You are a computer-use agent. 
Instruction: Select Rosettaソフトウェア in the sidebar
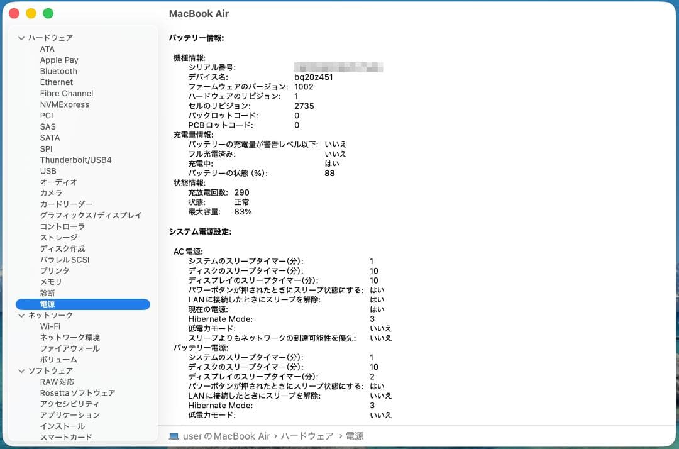pos(76,392)
